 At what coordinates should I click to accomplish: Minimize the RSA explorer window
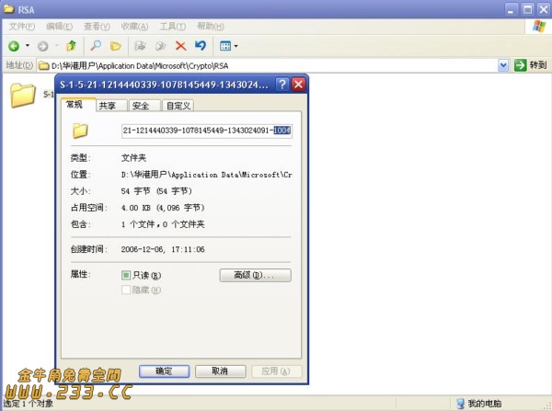click(512, 9)
